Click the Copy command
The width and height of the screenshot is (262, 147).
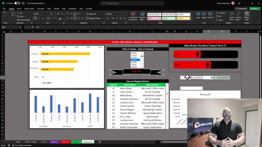pyautogui.click(x=20, y=16)
